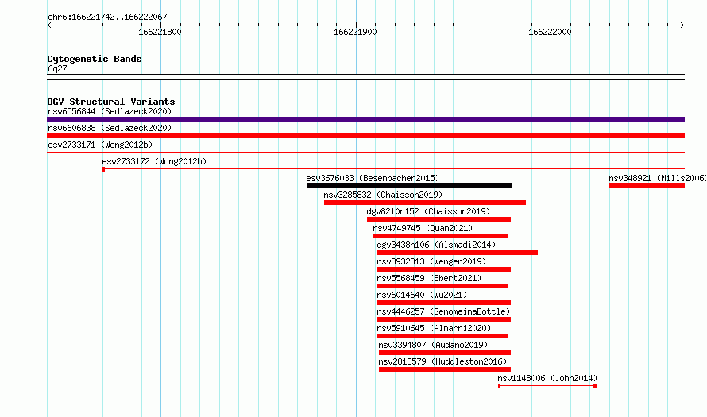Click the left arrow end of the ruler
The height and width of the screenshot is (417, 707).
pyautogui.click(x=50, y=25)
